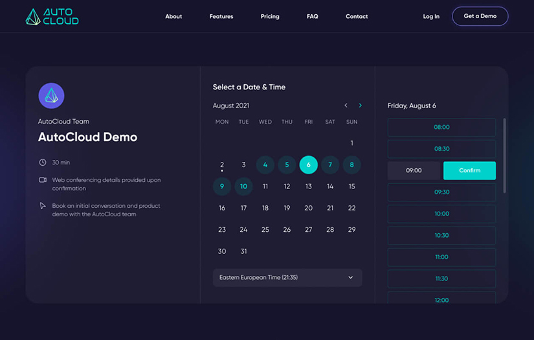Click the Friday, August 6 heading
534x340 pixels.
412,106
